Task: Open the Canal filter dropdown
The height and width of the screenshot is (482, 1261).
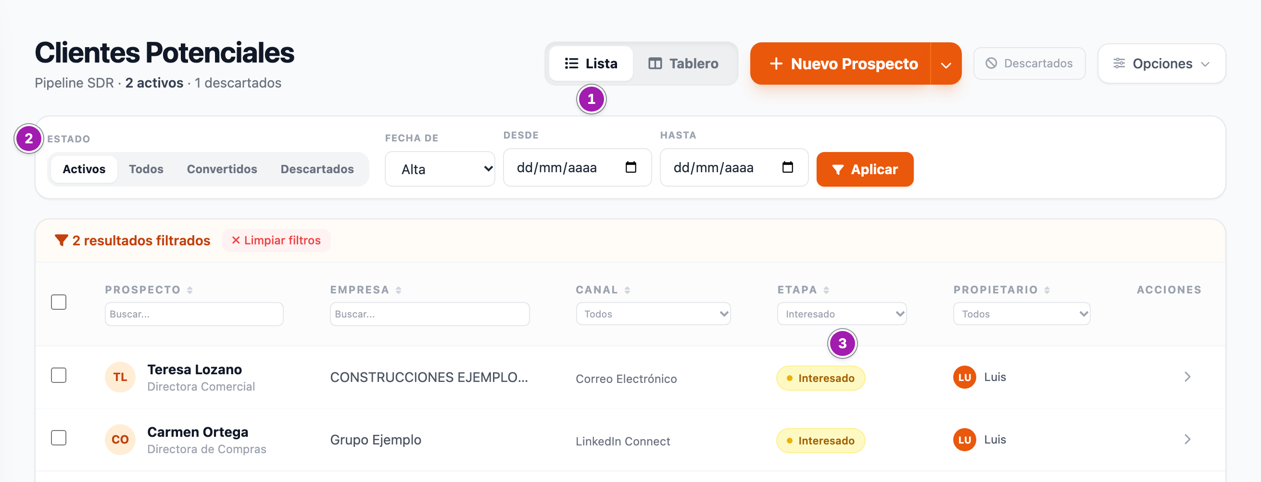Action: [653, 314]
